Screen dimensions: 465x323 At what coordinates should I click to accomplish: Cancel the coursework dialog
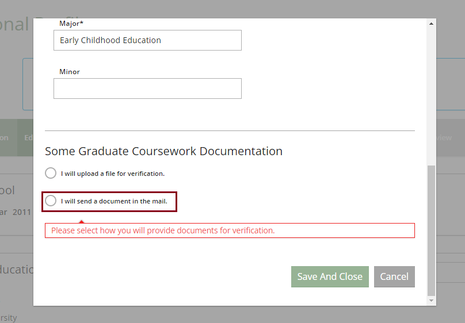point(394,276)
